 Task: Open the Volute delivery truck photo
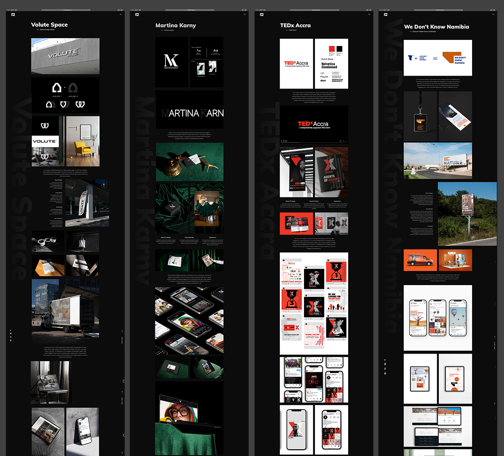click(65, 312)
